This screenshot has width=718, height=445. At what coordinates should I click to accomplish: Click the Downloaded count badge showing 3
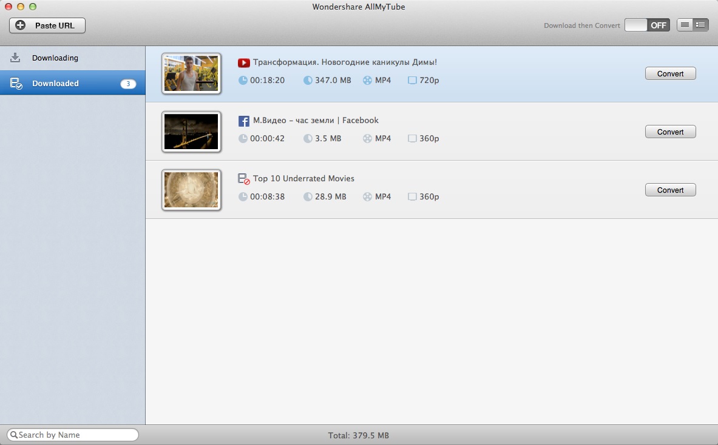click(128, 84)
